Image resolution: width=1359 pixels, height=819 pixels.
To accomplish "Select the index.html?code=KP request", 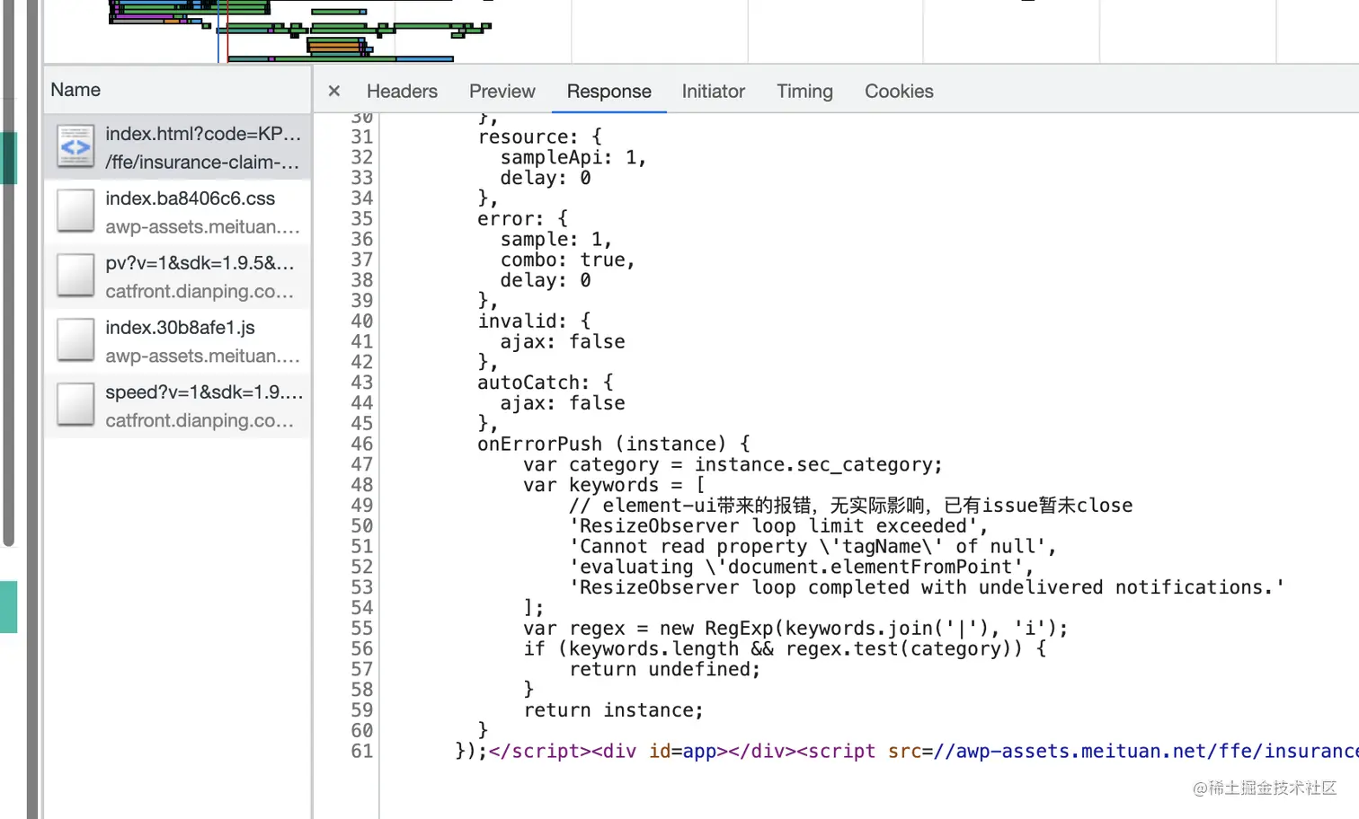I will (178, 147).
